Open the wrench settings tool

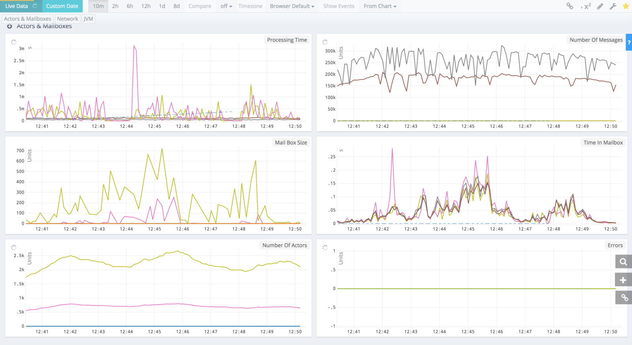pos(613,6)
